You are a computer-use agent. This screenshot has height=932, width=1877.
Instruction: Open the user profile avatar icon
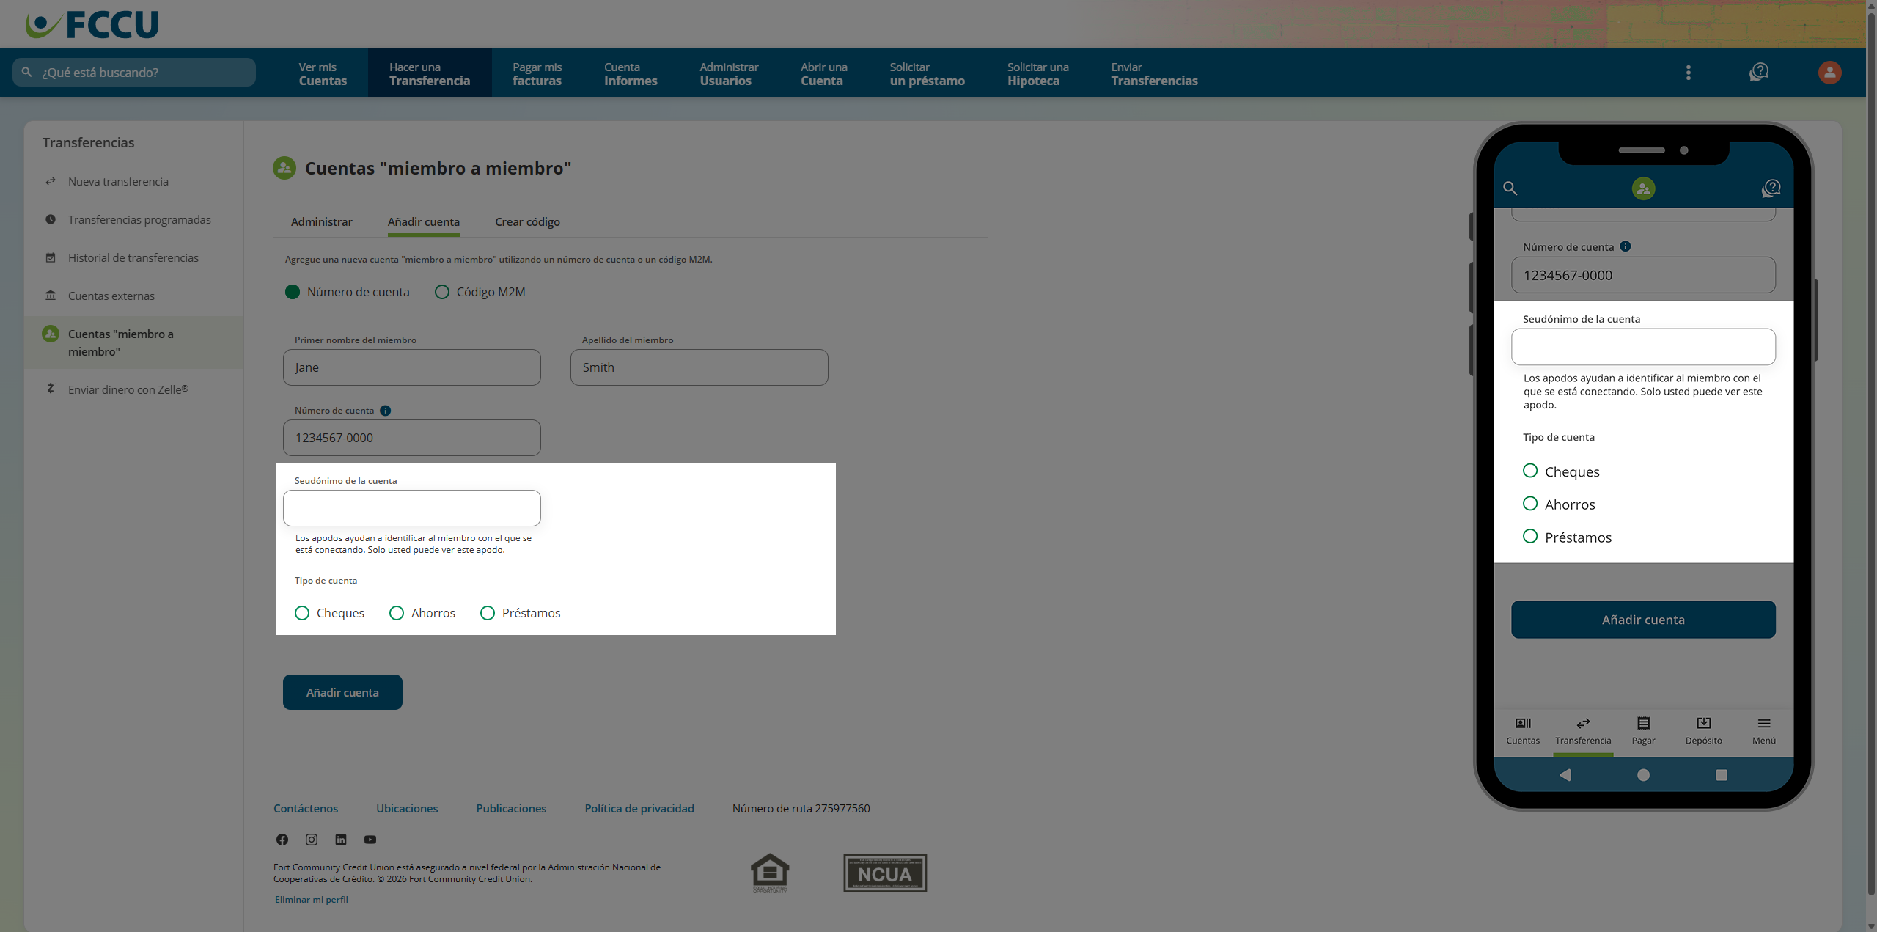1829,72
